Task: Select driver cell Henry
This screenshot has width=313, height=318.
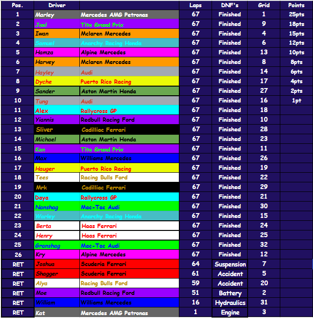Action: click(x=57, y=235)
